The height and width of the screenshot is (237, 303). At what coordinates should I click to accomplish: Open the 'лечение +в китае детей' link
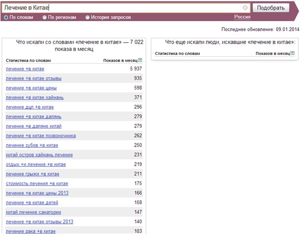click(x=32, y=203)
